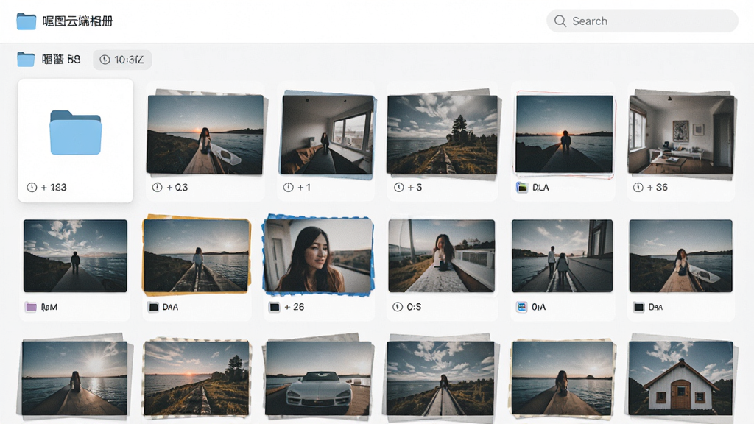This screenshot has width=754, height=424.
Task: Click the dark icon beside "+ 26"
Action: coord(275,307)
